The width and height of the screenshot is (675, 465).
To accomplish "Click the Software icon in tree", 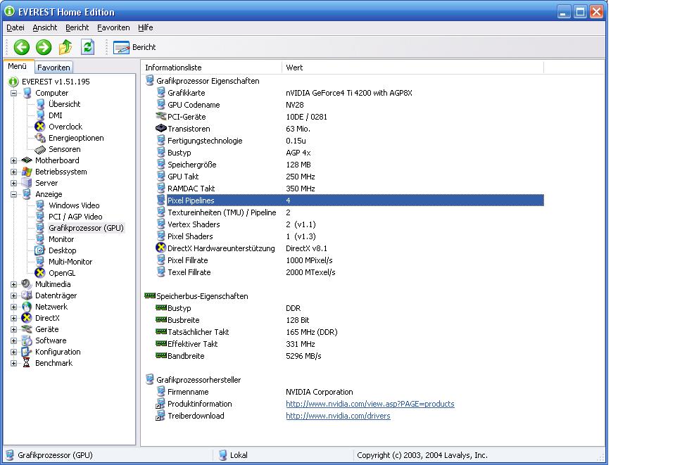I will [27, 340].
